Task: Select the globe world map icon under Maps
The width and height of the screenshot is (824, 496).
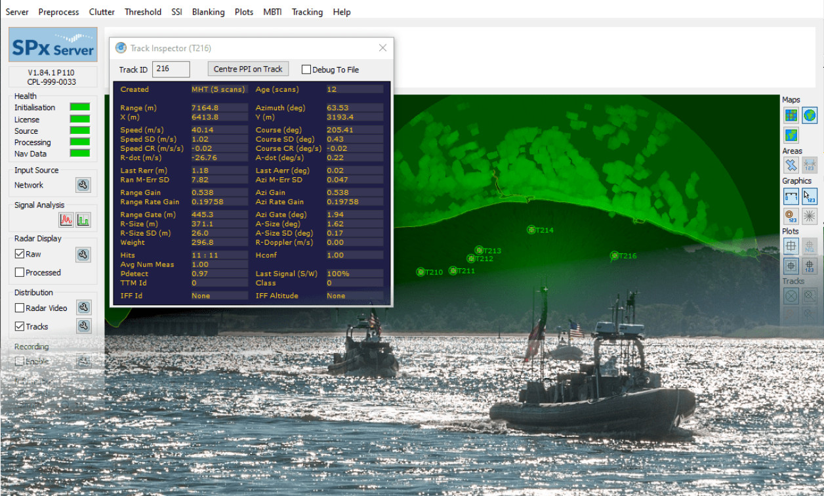Action: 810,115
